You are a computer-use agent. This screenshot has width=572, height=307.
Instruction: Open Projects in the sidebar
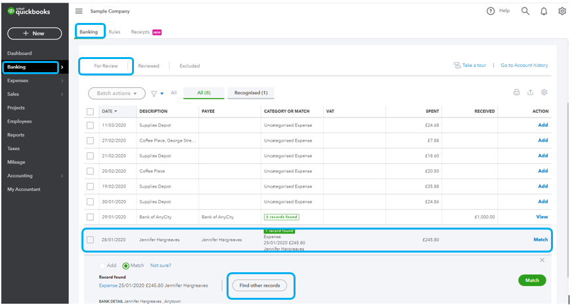click(16, 108)
